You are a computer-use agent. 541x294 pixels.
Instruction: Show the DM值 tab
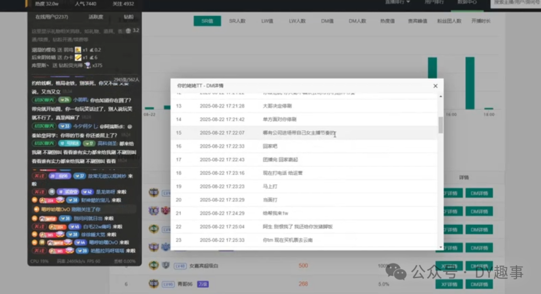[327, 21]
